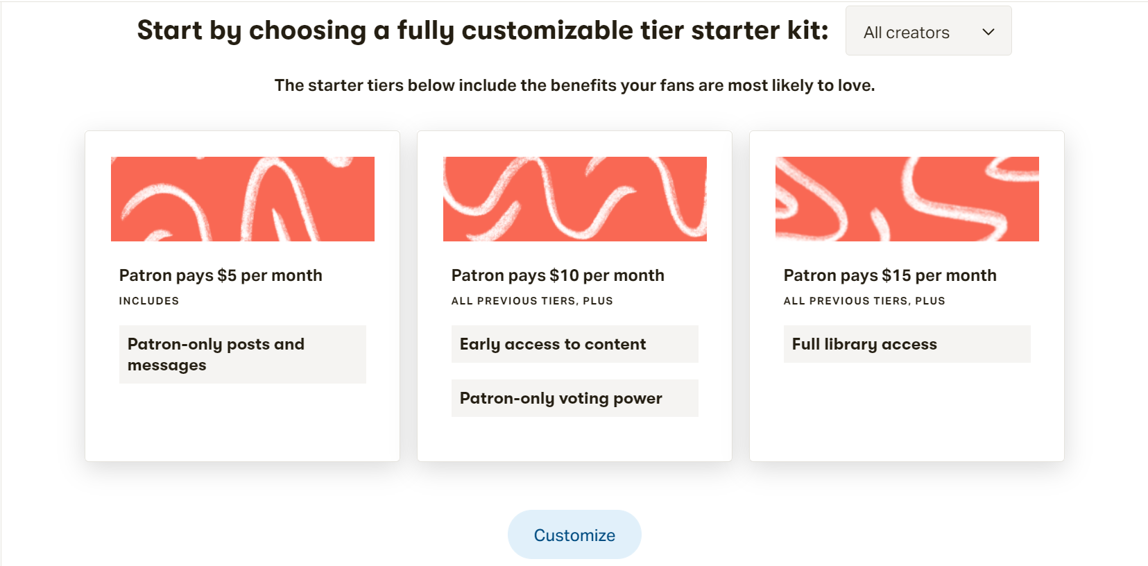Click the Patron pays $5 per month title
Viewport: 1148px width, 566px height.
pos(221,275)
